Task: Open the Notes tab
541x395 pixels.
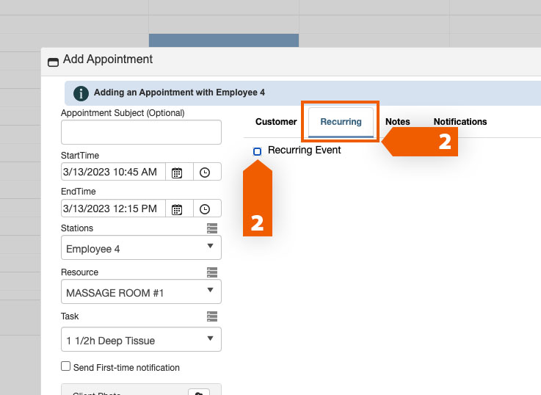Action: [397, 122]
